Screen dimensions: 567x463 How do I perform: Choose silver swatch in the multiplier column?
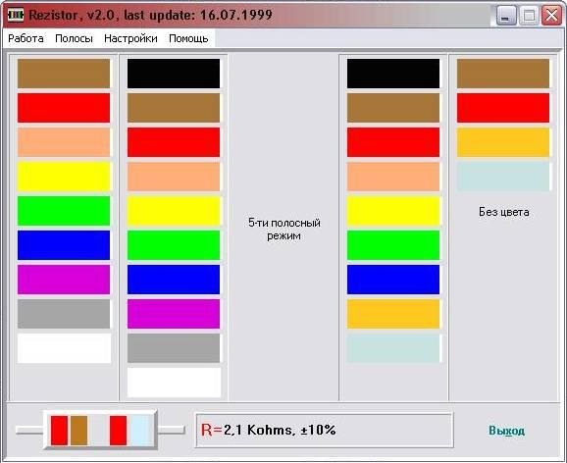[x=393, y=348]
